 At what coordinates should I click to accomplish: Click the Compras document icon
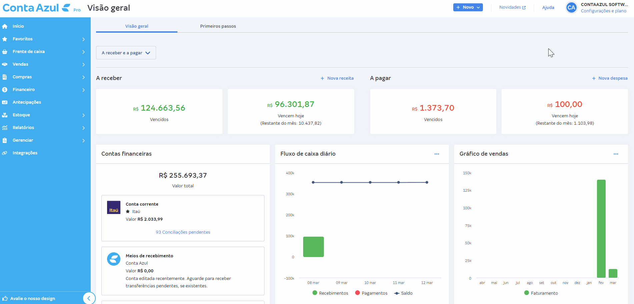(x=5, y=77)
